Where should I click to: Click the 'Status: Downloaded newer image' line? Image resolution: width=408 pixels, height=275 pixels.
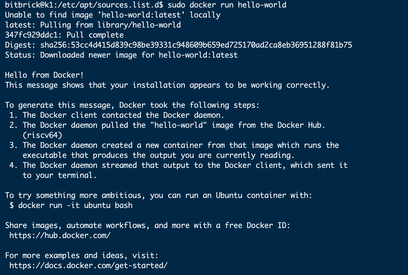pos(121,55)
